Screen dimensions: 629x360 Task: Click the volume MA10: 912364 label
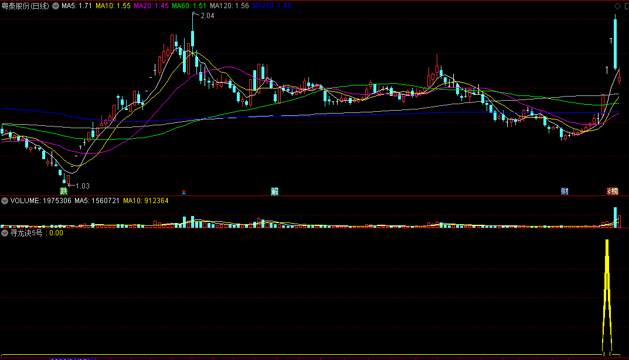click(146, 201)
